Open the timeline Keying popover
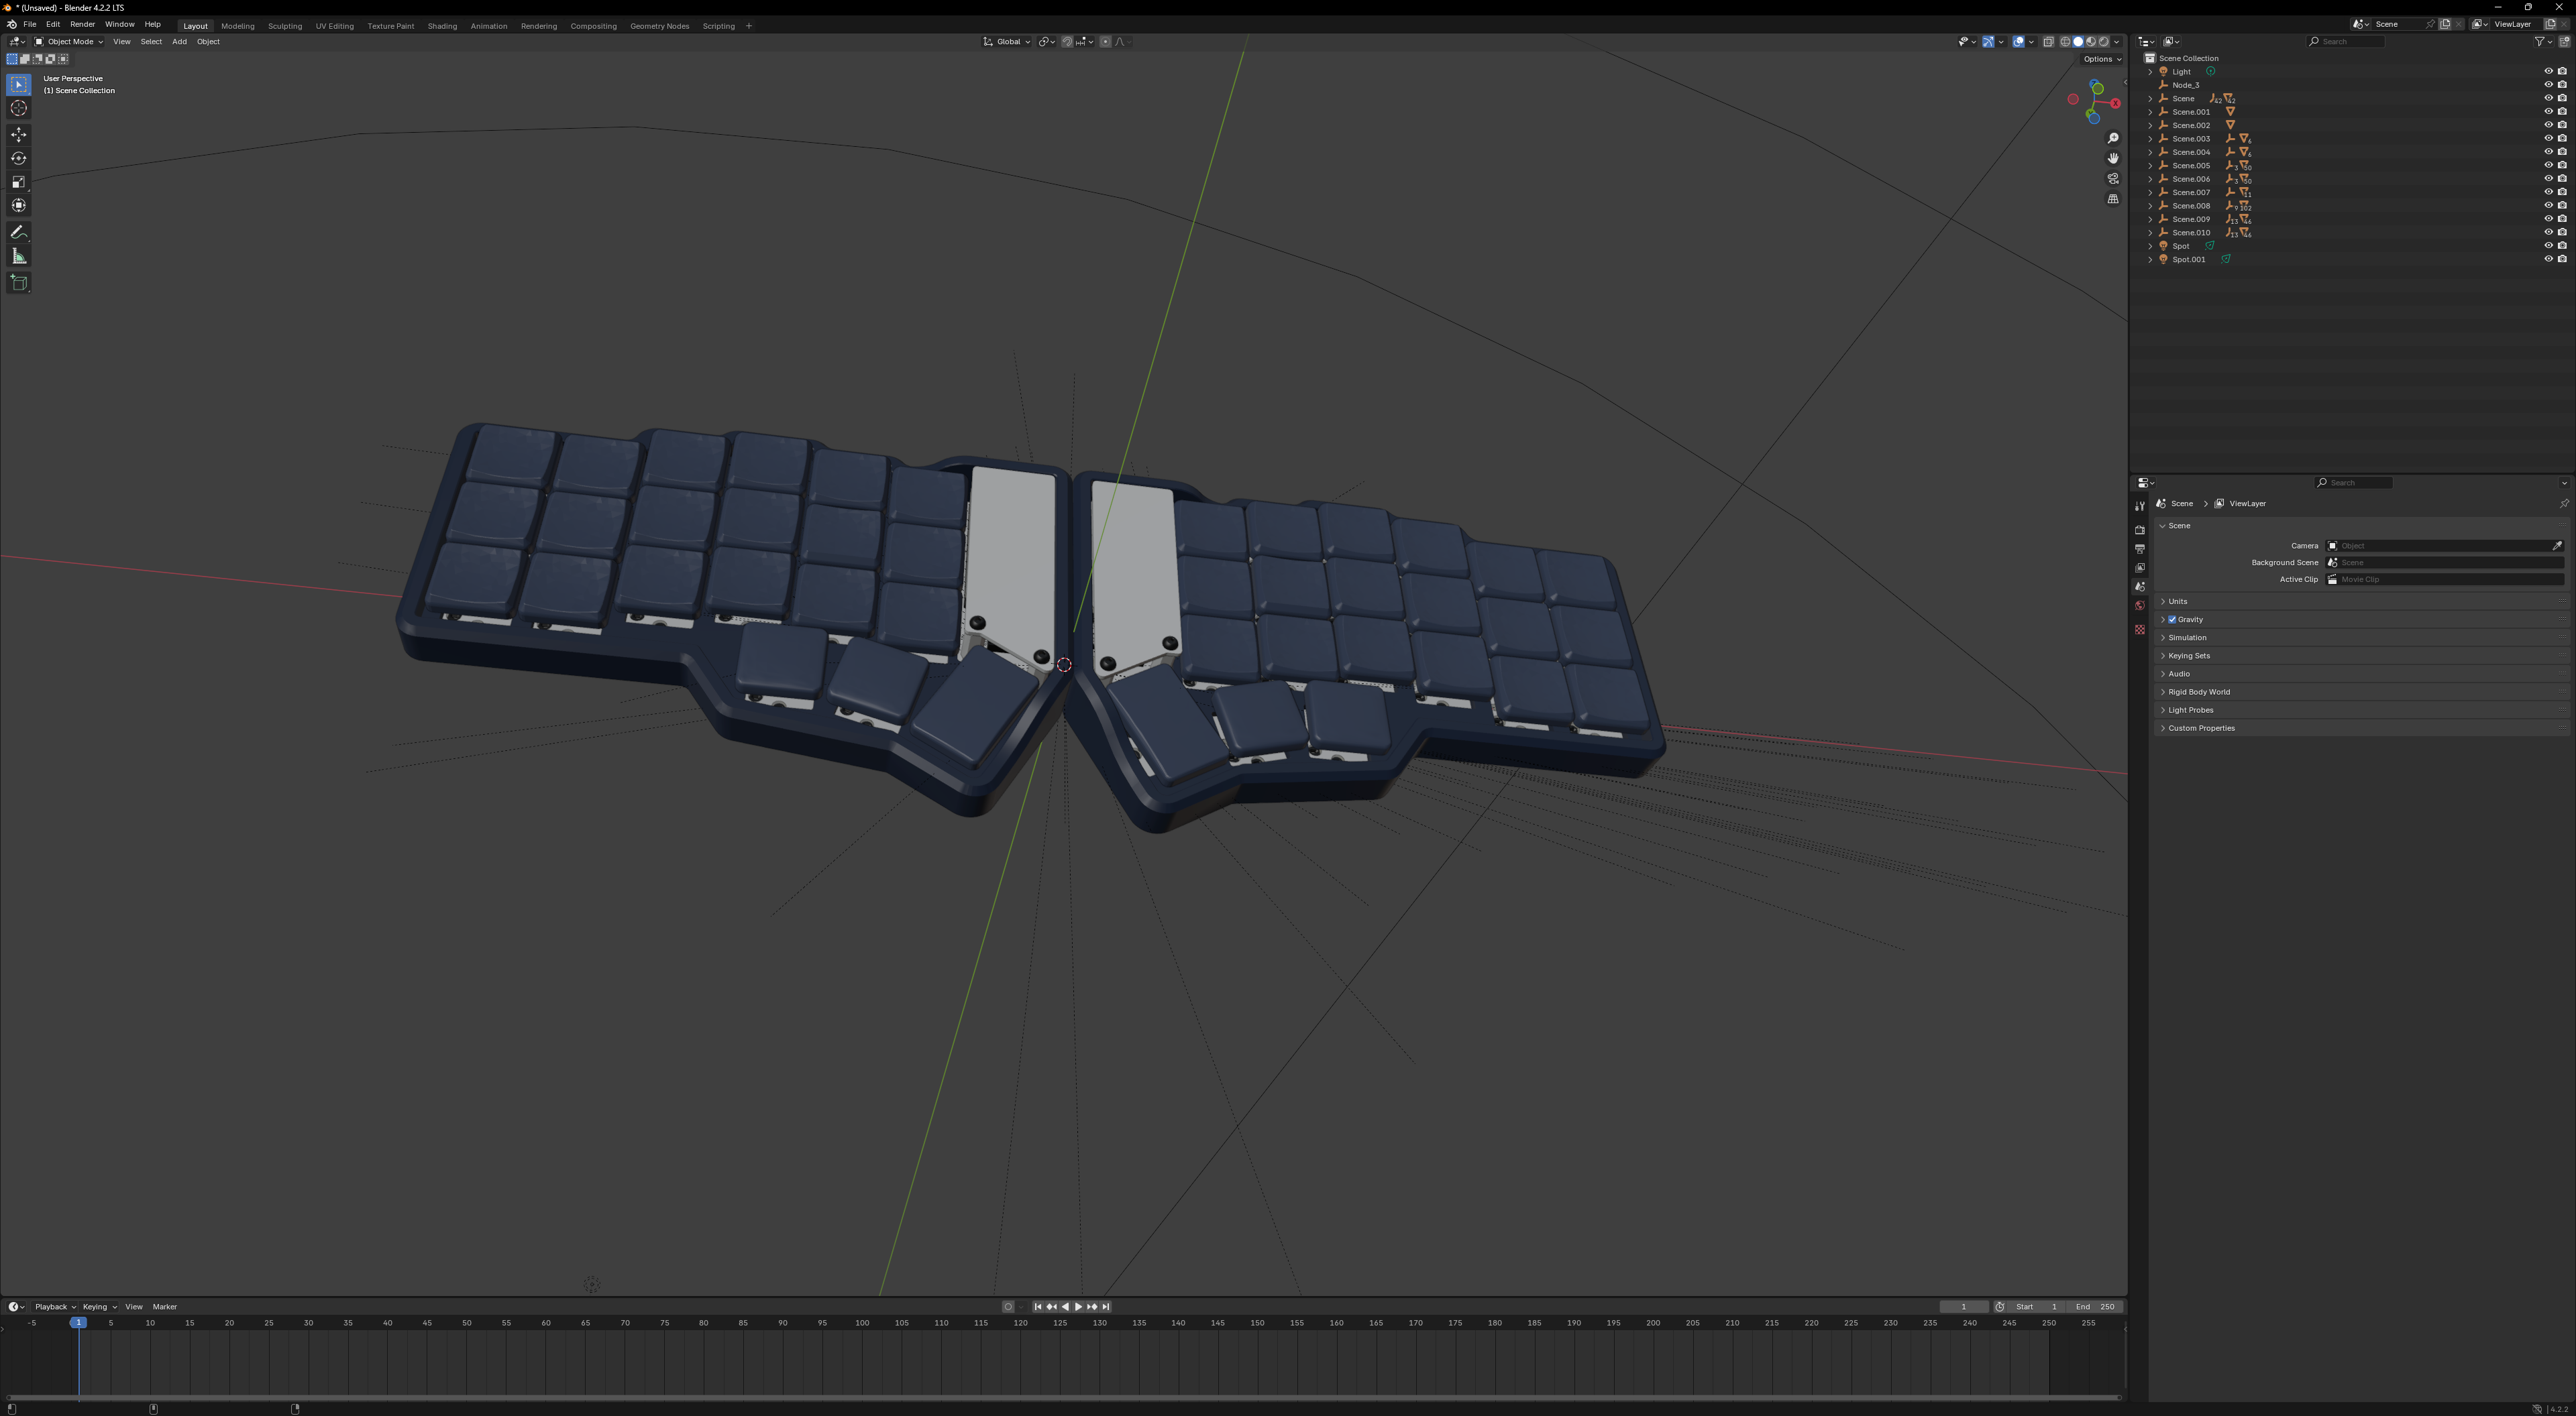The height and width of the screenshot is (1416, 2576). click(x=99, y=1307)
